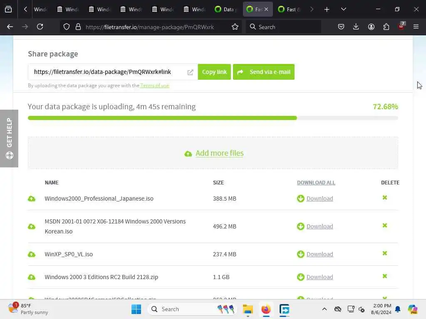This screenshot has height=319, width=426.
Task: Click the WinXP_SP0_VL.iso file name
Action: pyautogui.click(x=69, y=255)
